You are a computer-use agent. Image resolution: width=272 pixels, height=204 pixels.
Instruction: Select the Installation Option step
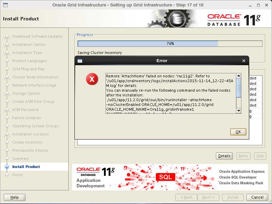point(29,44)
